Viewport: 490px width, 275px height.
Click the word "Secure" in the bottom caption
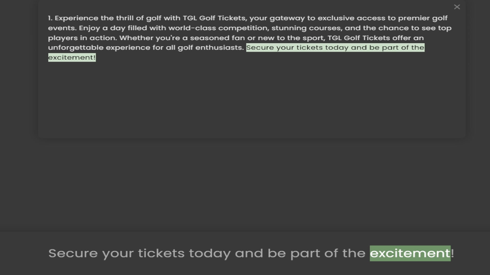(73, 253)
